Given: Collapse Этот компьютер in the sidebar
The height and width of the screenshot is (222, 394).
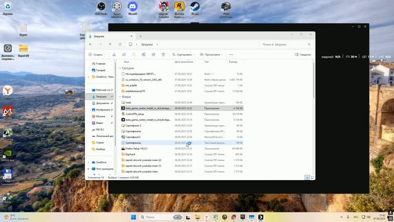Looking at the screenshot, I should point(89,169).
